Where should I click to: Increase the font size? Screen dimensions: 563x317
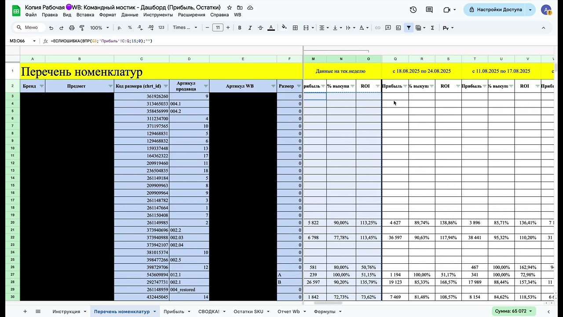[x=228, y=28]
